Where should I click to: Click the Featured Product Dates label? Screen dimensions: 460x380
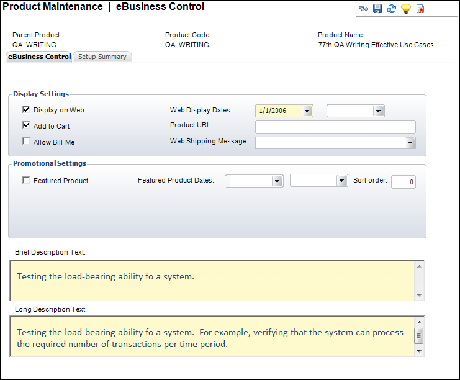pyautogui.click(x=176, y=180)
